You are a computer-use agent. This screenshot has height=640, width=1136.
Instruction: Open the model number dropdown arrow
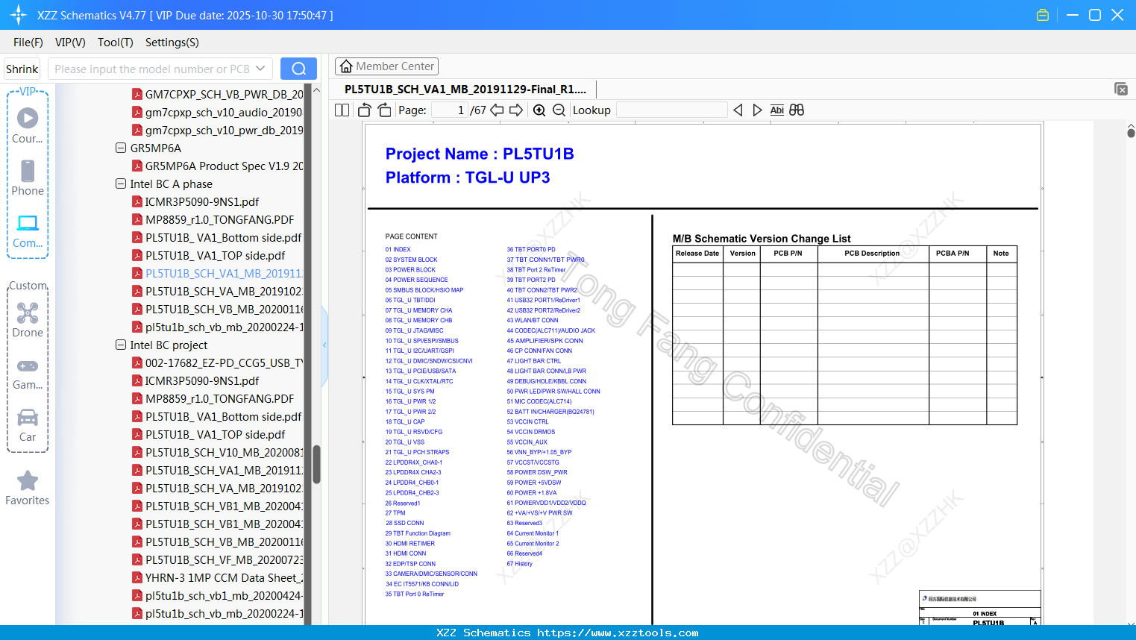coord(260,69)
